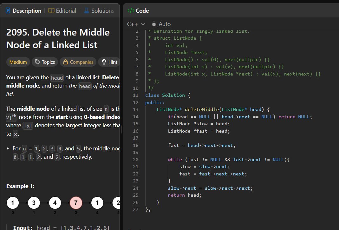The height and width of the screenshot is (230, 339).
Task: Click the code line 'class Solution {'
Action: click(x=167, y=95)
